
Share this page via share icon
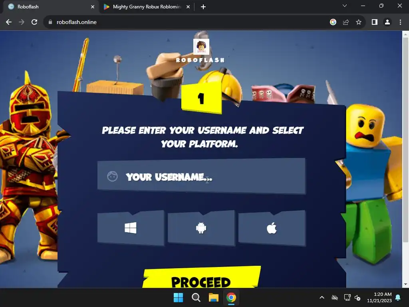point(346,22)
